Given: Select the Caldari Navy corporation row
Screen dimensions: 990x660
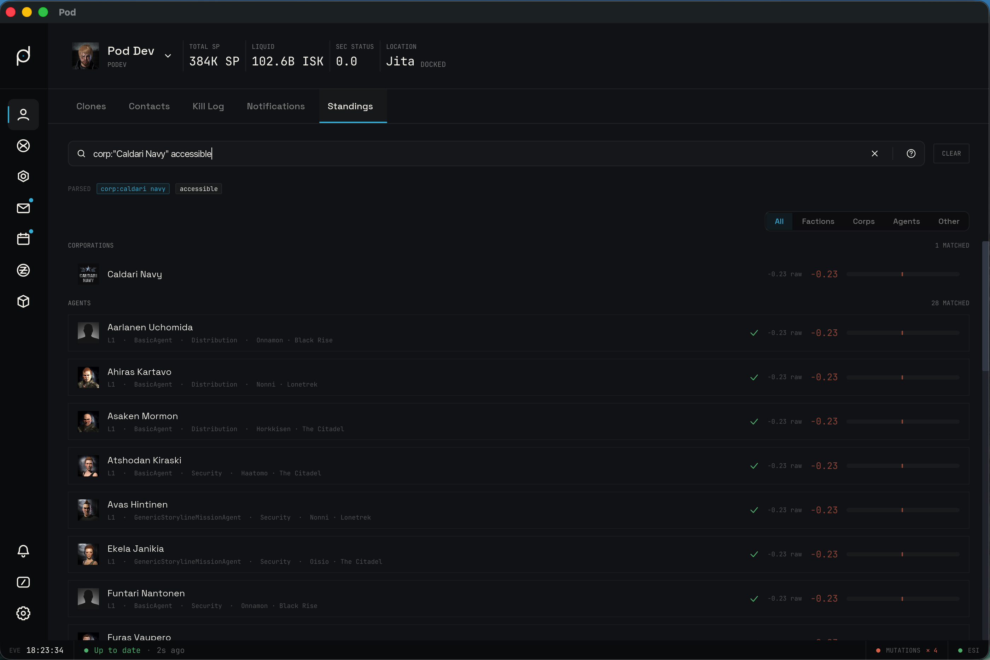Looking at the screenshot, I should pyautogui.click(x=518, y=274).
